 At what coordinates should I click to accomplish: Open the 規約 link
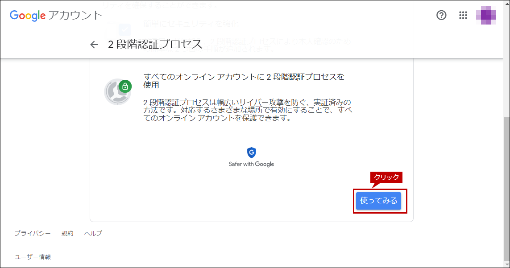67,234
